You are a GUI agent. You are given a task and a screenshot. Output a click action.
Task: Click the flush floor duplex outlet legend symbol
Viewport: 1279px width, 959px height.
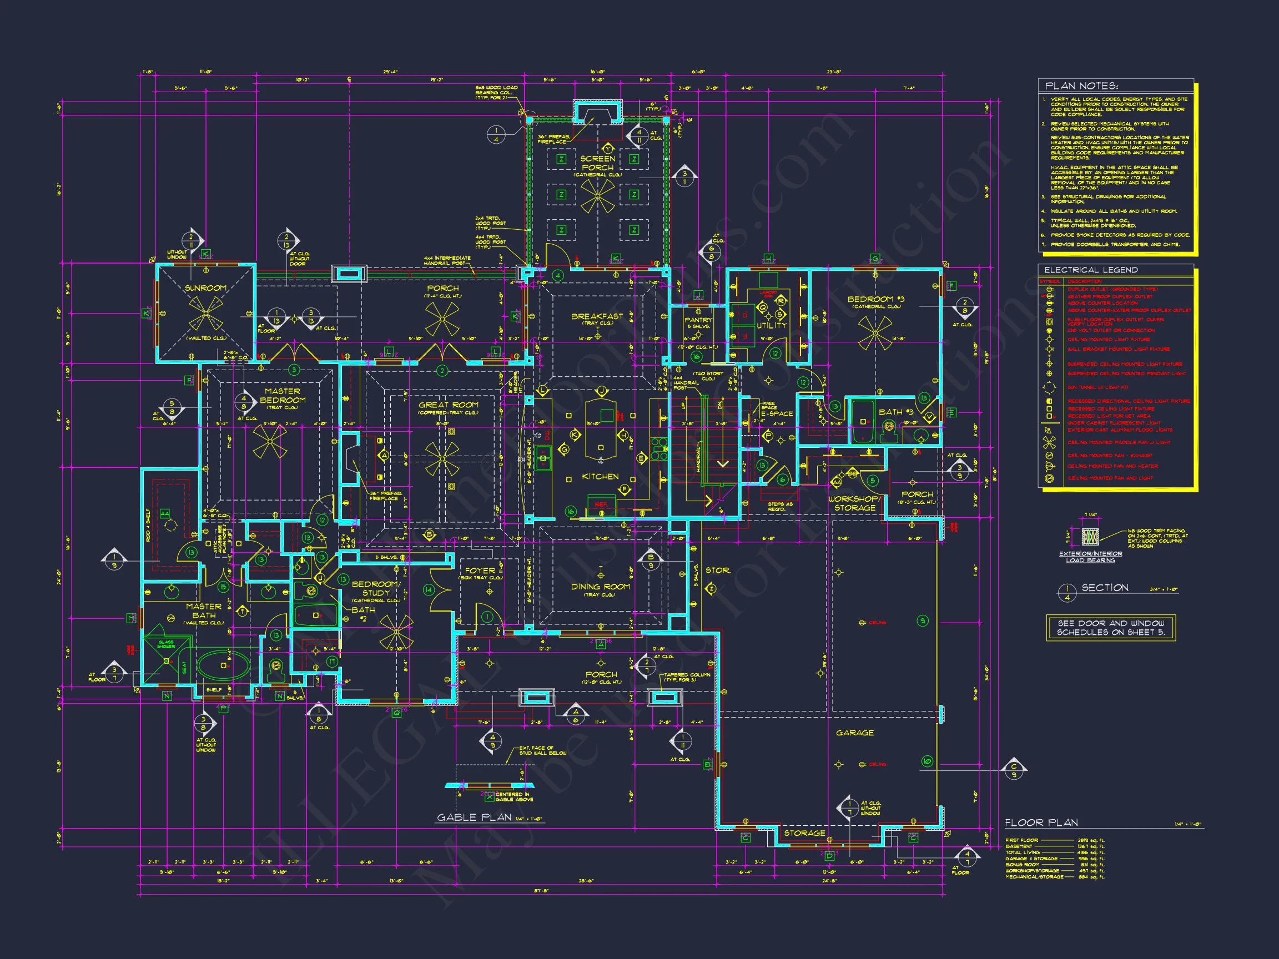(1049, 321)
